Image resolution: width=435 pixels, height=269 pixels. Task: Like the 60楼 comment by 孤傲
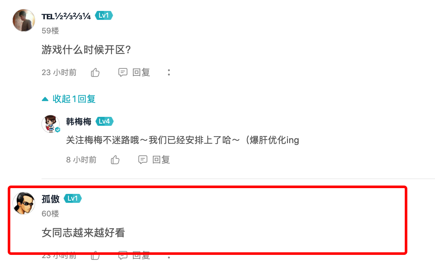[95, 256]
